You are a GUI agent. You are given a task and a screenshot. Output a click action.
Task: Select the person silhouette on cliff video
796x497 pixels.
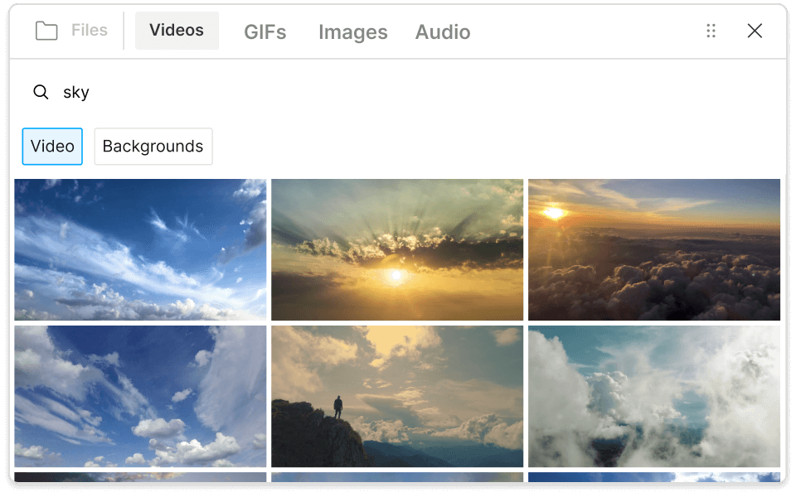[x=397, y=396]
